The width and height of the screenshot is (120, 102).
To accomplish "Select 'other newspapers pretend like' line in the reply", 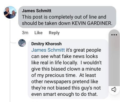I will 65,82.
